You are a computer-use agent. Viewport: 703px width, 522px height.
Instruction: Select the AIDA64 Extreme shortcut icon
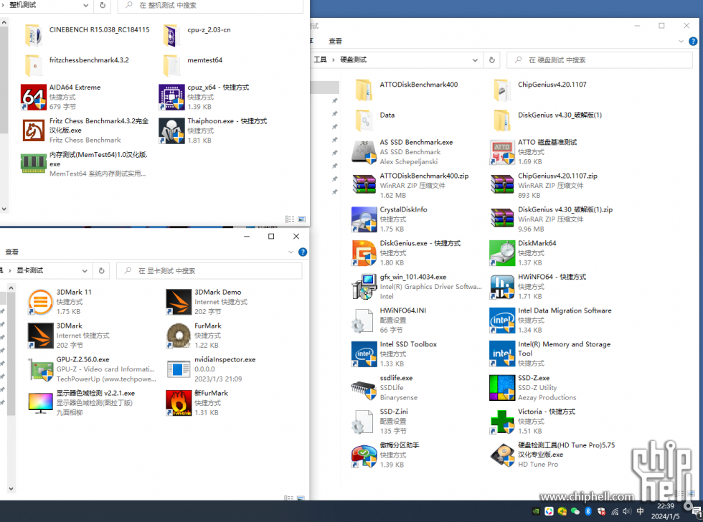point(34,97)
